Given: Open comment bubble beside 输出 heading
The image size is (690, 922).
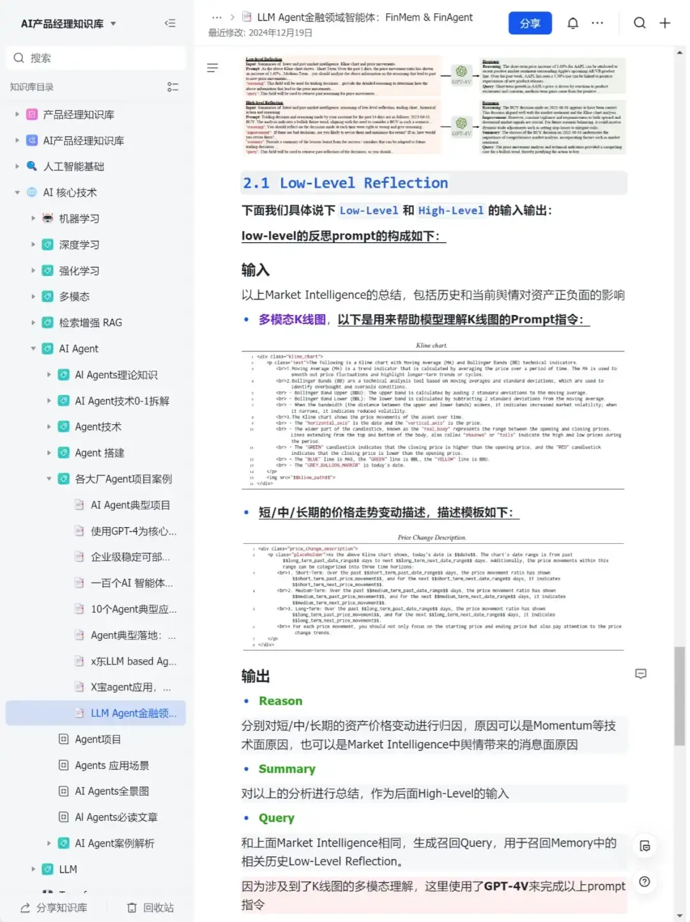Looking at the screenshot, I should (641, 674).
